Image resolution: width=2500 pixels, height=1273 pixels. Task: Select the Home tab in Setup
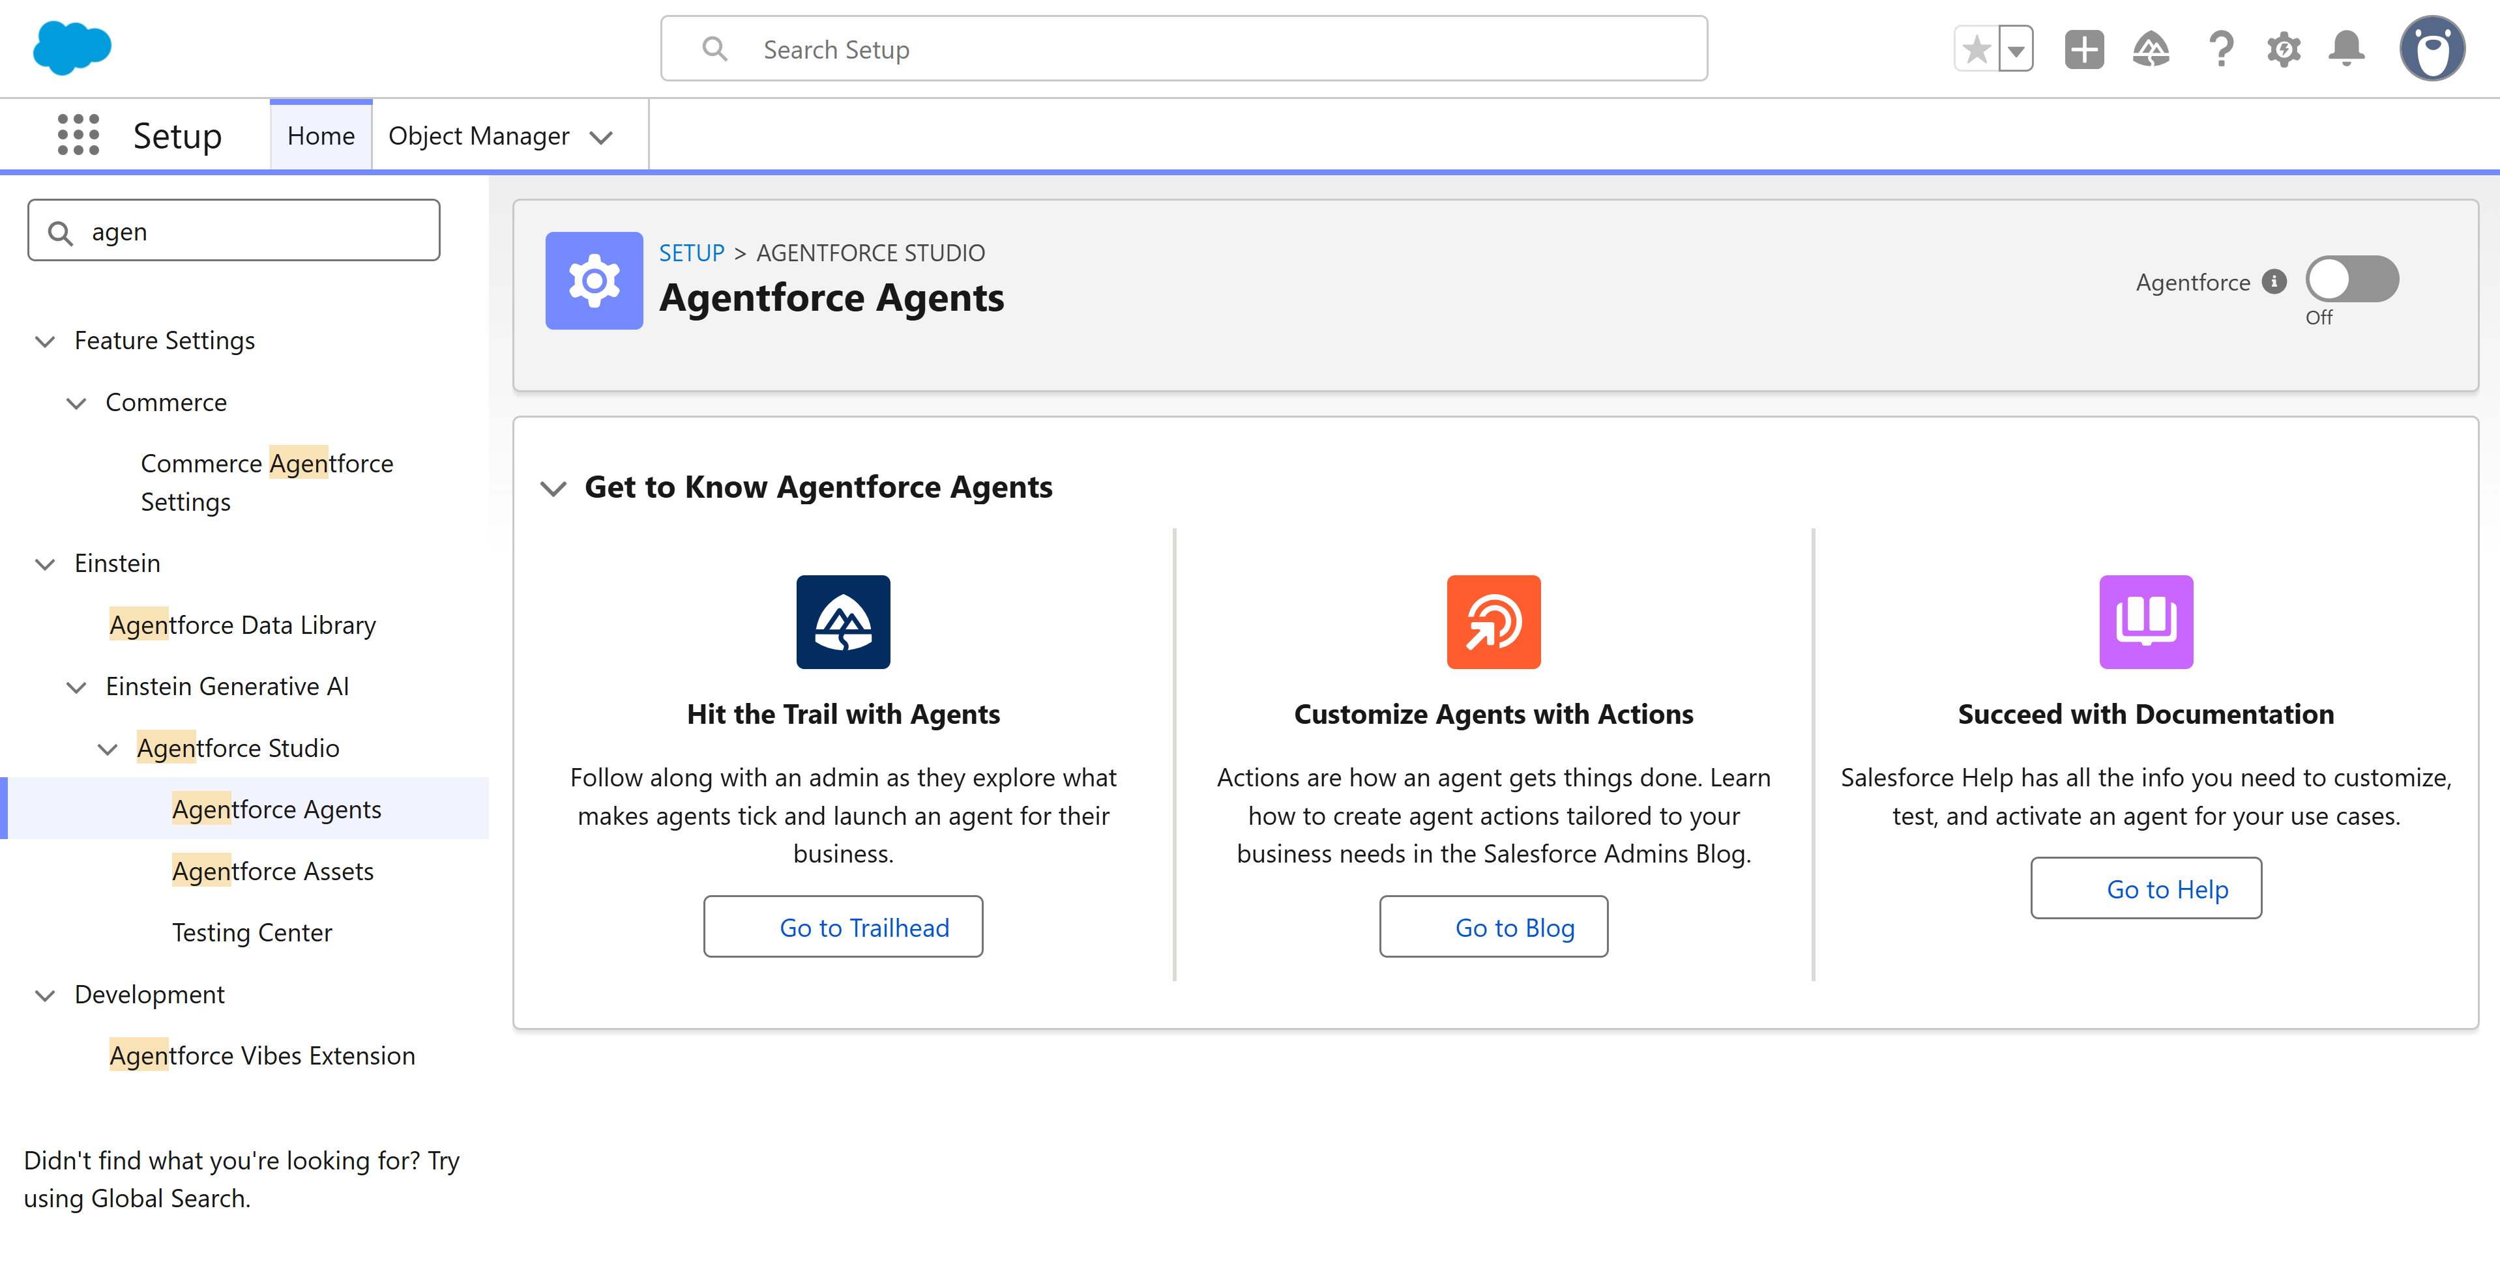320,135
